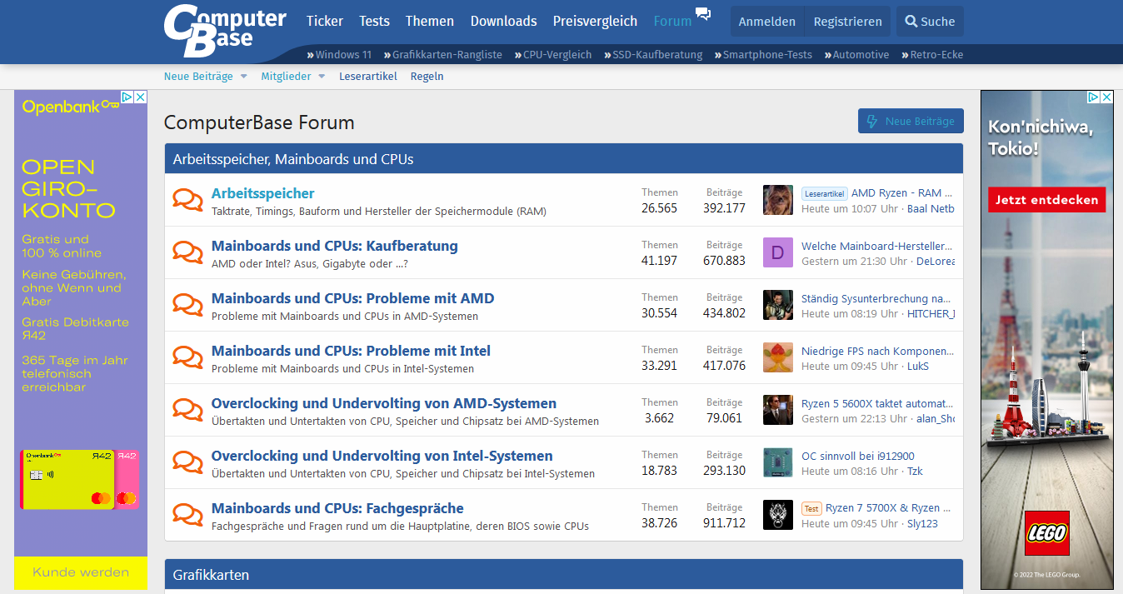Open AdChoices info on LEGO ad

pyautogui.click(x=1094, y=97)
